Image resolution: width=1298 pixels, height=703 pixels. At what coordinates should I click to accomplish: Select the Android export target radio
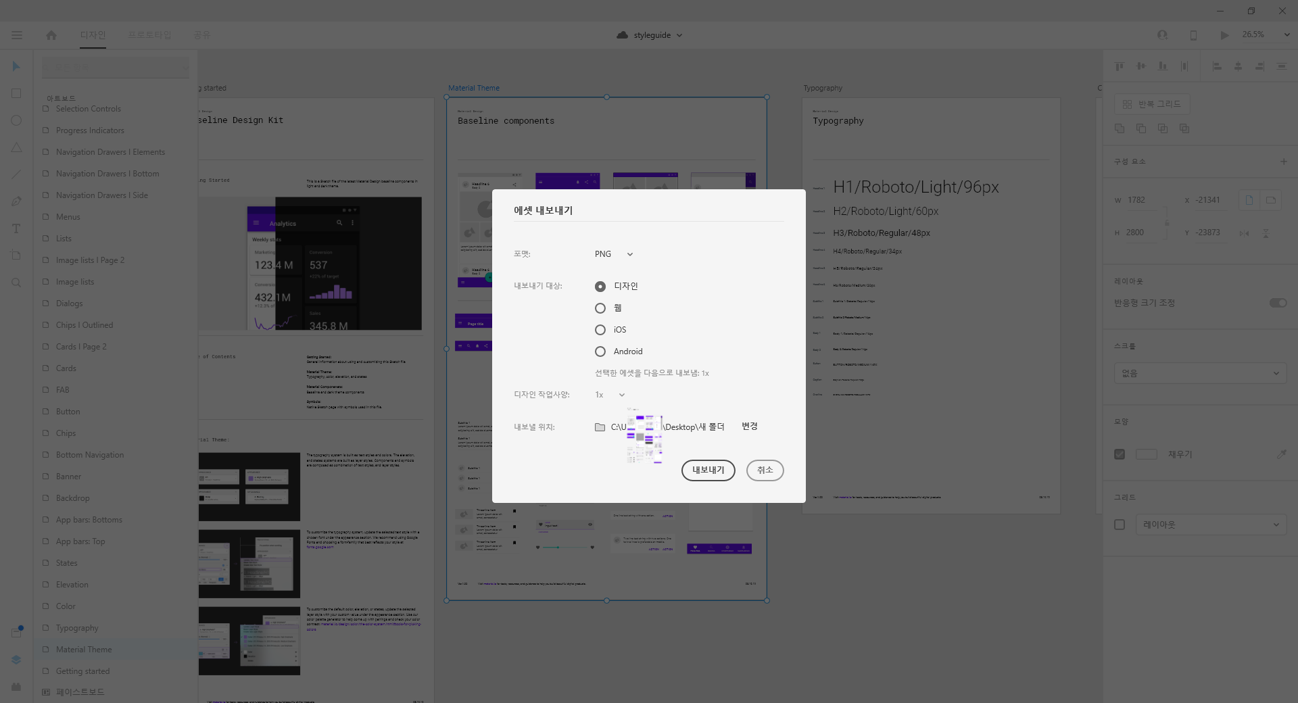click(x=600, y=351)
